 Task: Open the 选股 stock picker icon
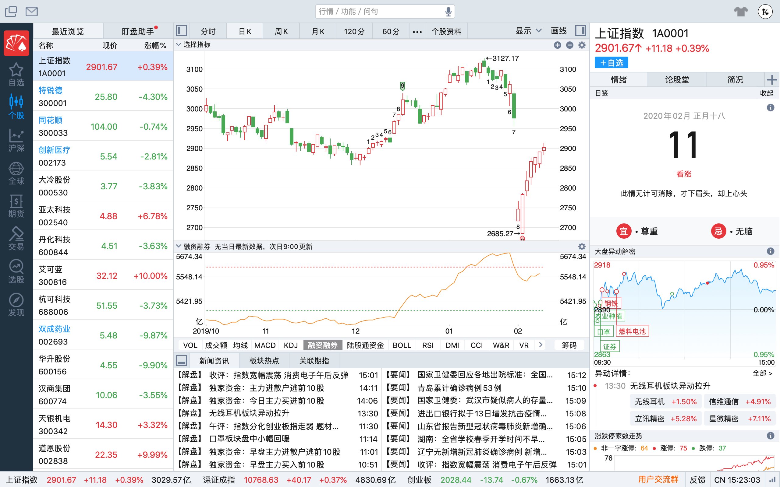pos(16,272)
